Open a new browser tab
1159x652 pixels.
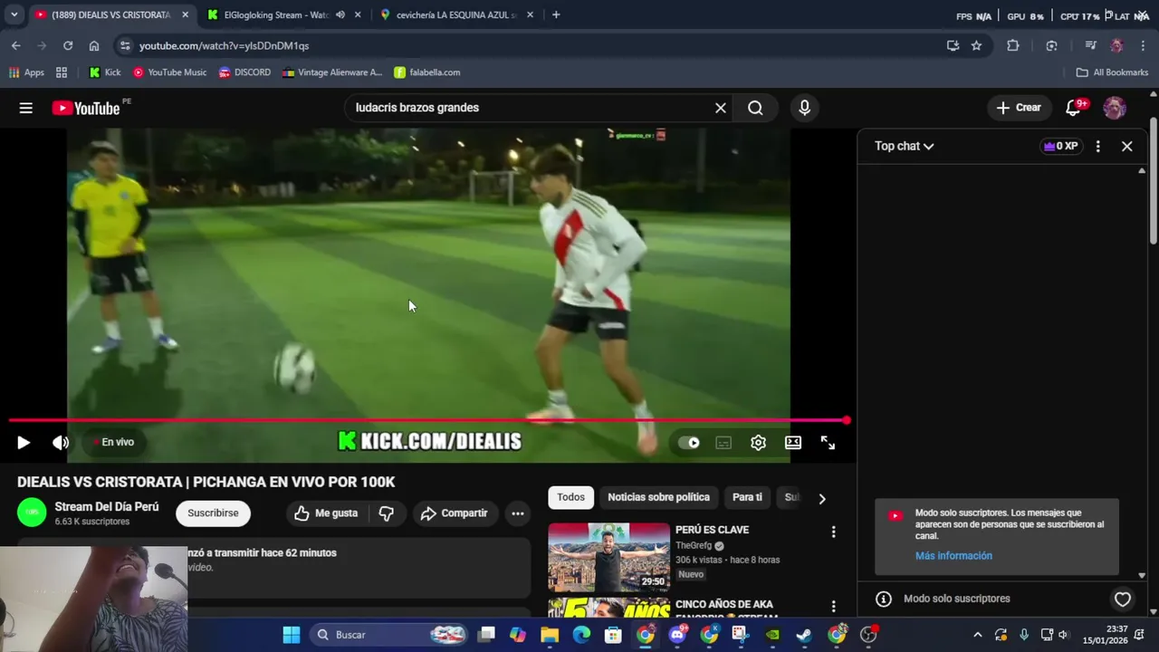(556, 14)
